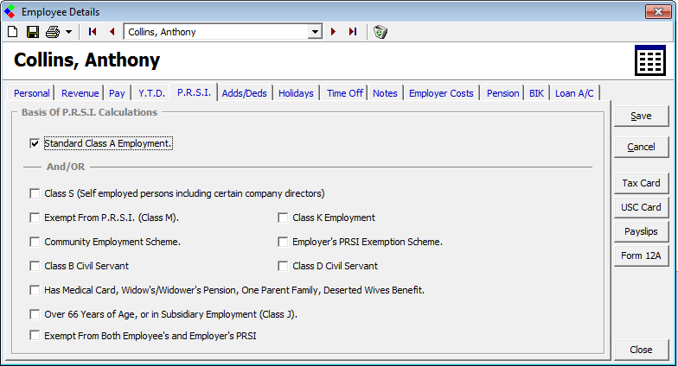This screenshot has width=678, height=366.
Task: View Payslips
Action: pyautogui.click(x=642, y=231)
